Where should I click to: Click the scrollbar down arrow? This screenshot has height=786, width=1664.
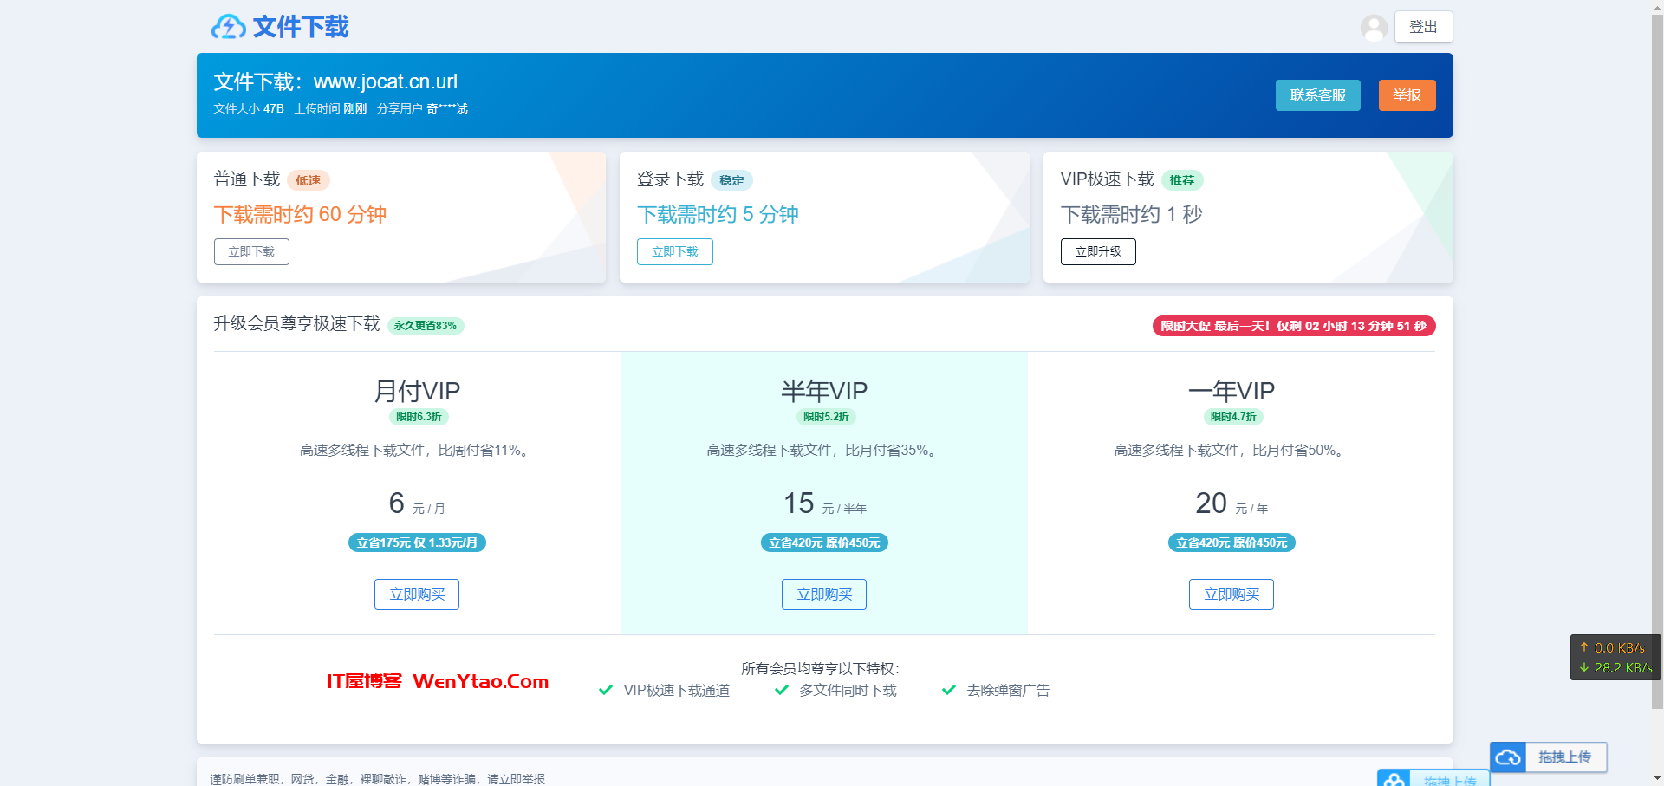[x=1656, y=778]
